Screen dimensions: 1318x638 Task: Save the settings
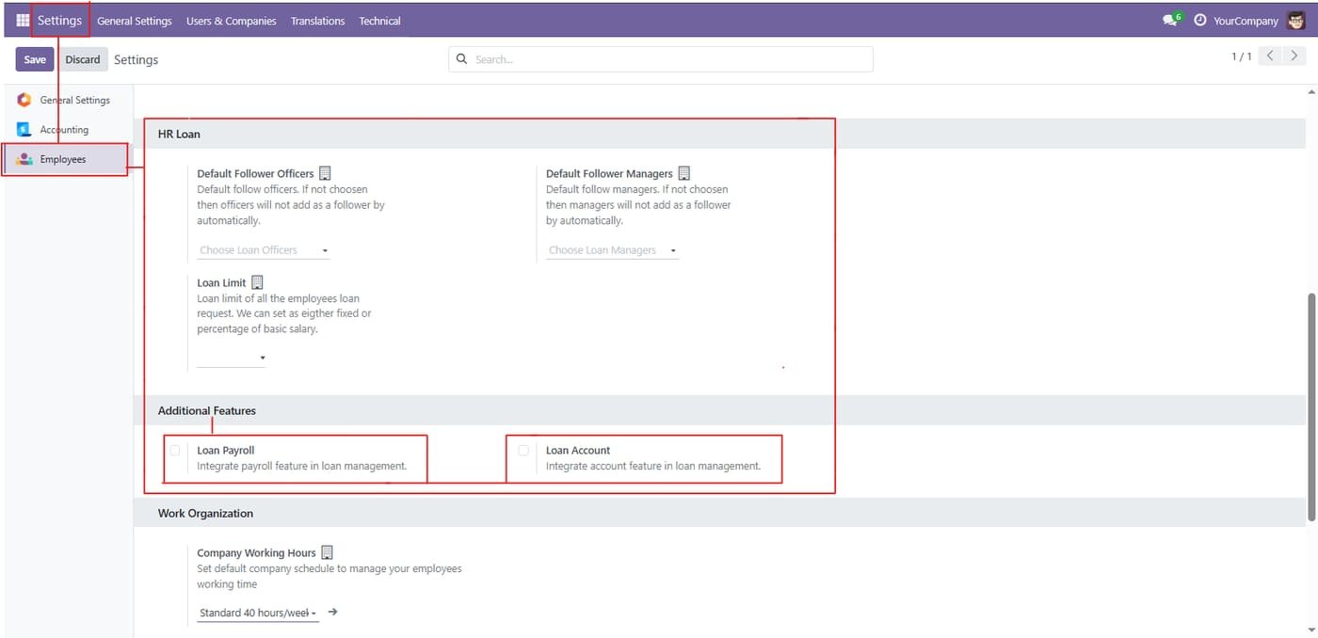pos(35,59)
